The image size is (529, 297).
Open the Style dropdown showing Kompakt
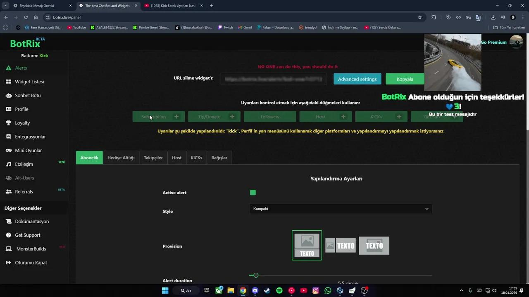(340, 209)
